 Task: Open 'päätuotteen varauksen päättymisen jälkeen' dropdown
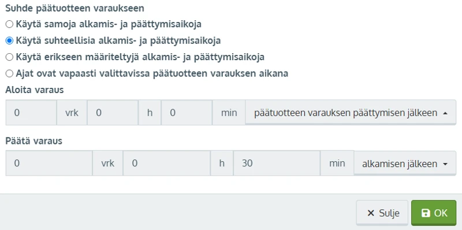coord(351,113)
